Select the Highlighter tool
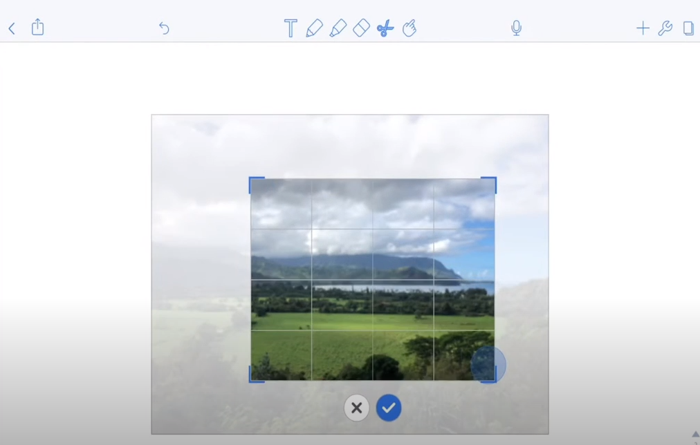This screenshot has height=445, width=700. [x=338, y=28]
